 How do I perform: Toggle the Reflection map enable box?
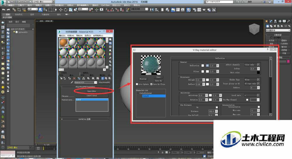(207, 66)
